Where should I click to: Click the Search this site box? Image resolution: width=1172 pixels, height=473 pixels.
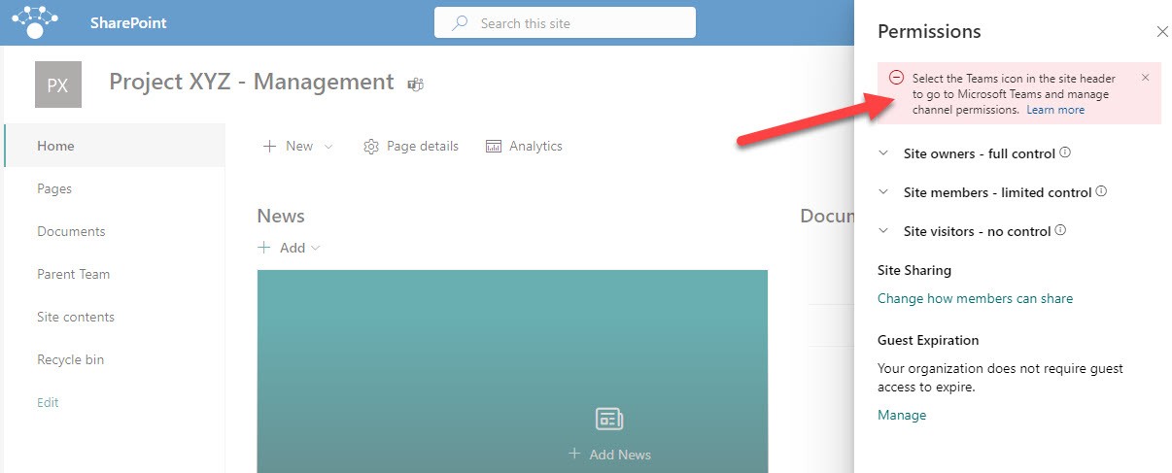tap(565, 23)
